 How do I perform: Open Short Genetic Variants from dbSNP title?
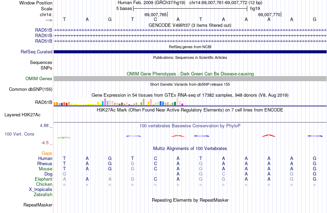pos(190,84)
